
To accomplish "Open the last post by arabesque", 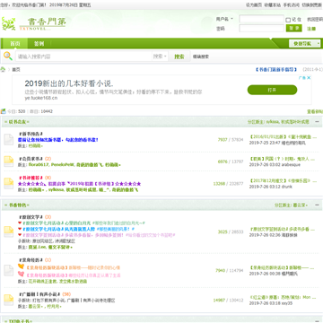I will [x=283, y=159].
